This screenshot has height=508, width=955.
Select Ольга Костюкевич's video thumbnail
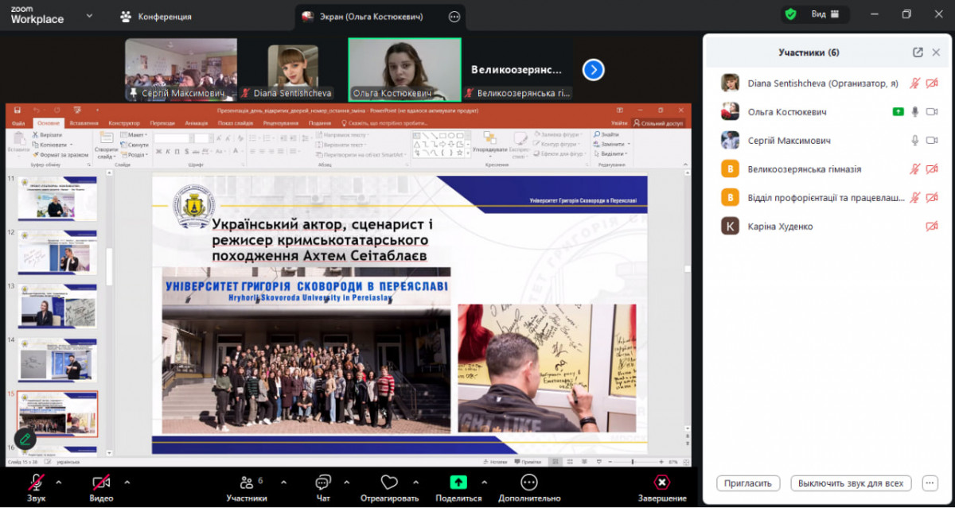coord(404,68)
